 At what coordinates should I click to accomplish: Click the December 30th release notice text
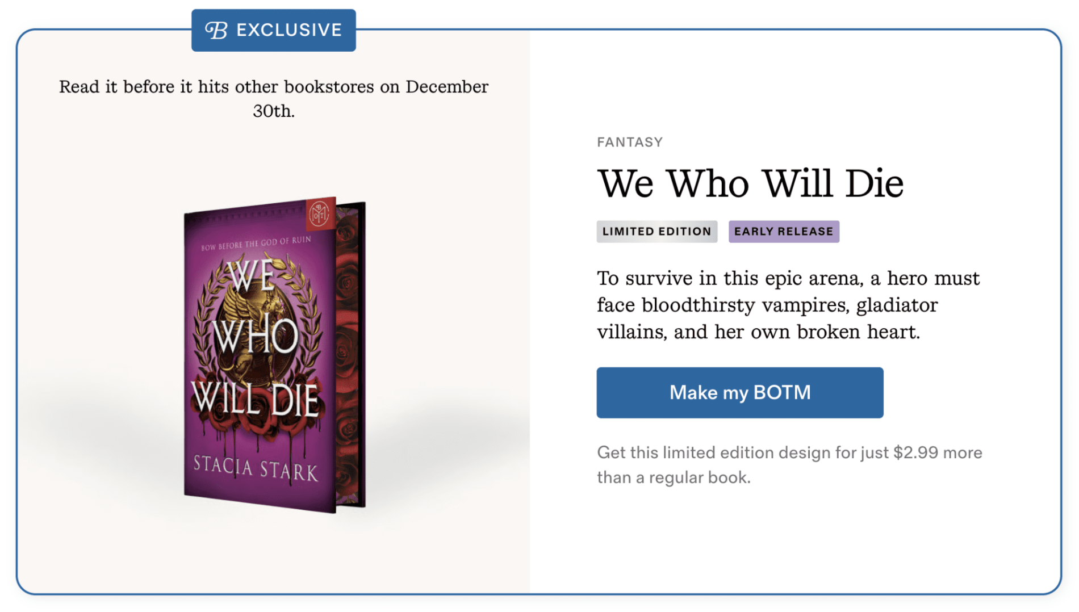click(x=273, y=98)
